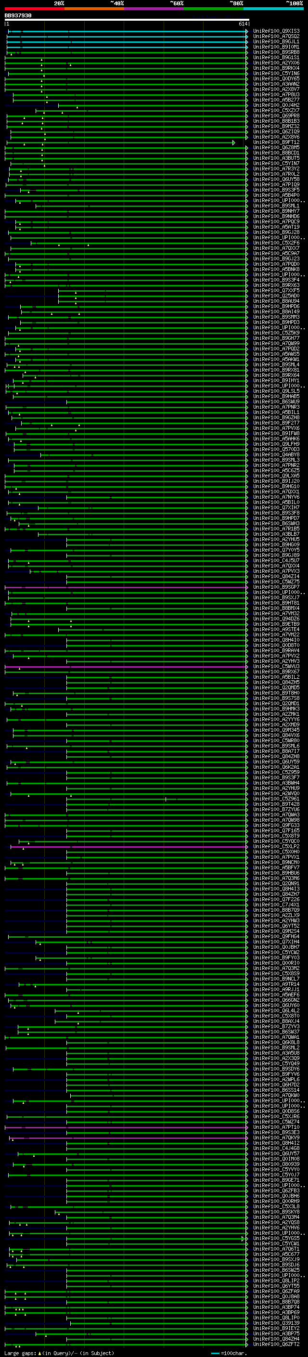Select hit UniRef100_B6SW25
Screen dimensions: 308x1357
point(276,1270)
